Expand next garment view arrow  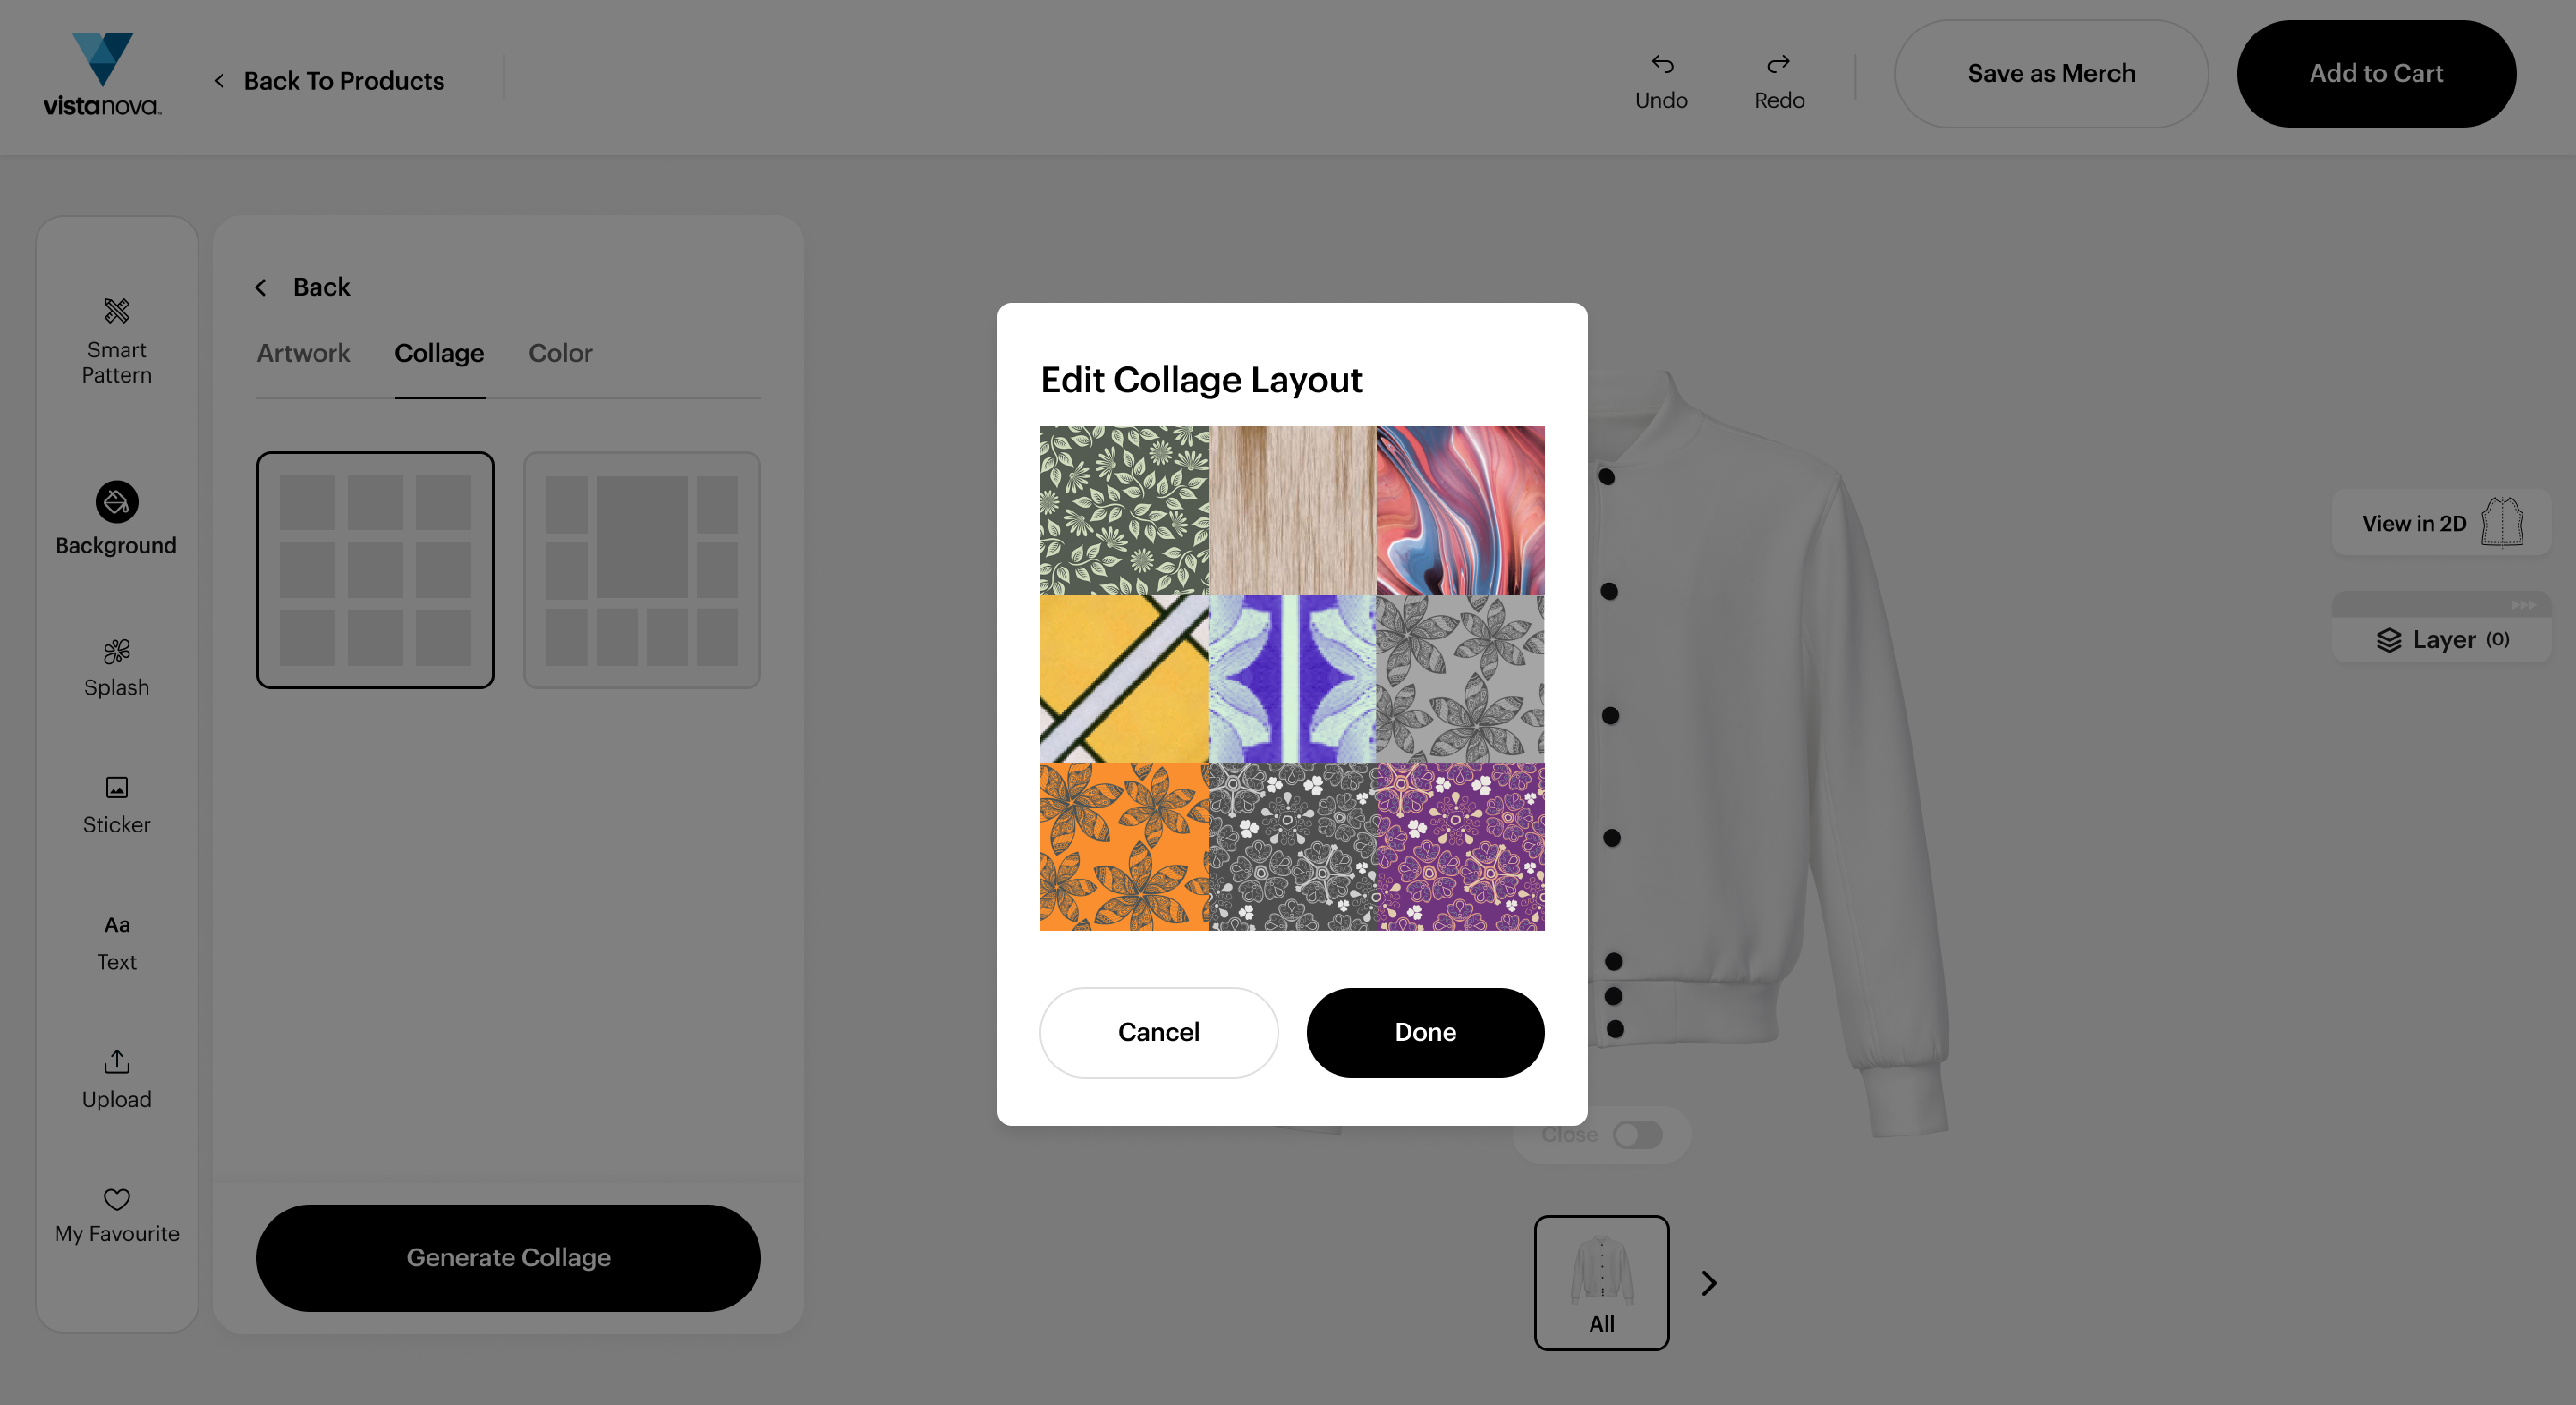tap(1708, 1283)
